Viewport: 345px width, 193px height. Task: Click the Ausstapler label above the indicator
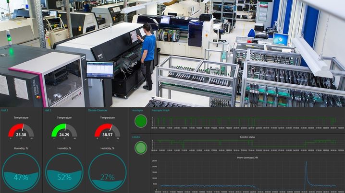137,110
